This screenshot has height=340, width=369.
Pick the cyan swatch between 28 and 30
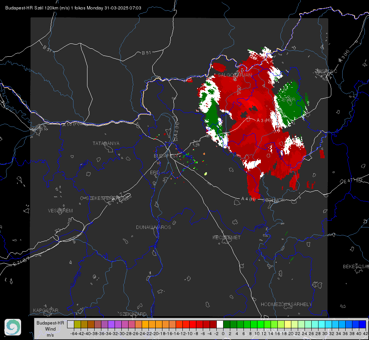tap(322, 324)
